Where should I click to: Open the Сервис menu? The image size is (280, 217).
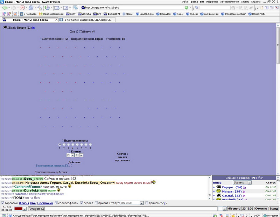pyautogui.click(x=245, y=2)
